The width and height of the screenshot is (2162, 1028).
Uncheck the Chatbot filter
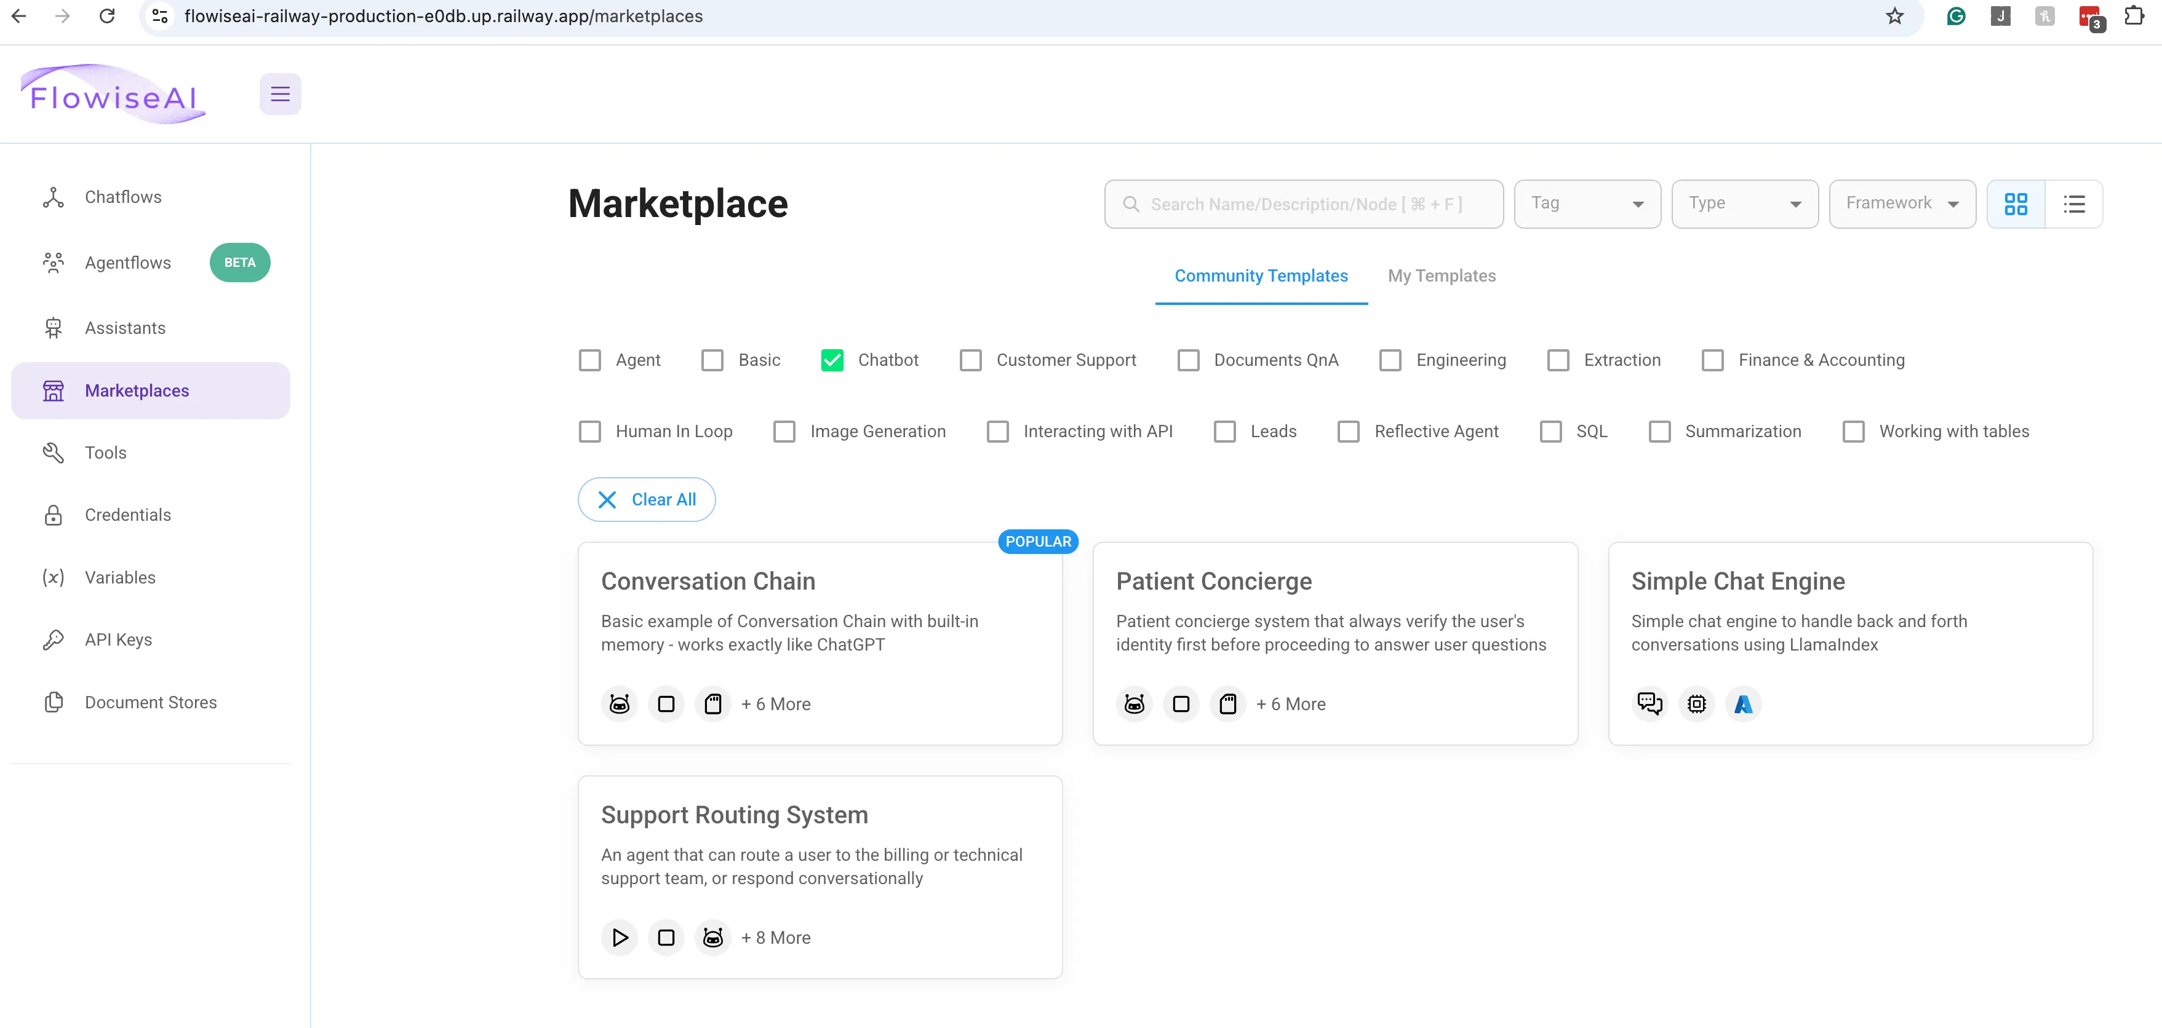[x=832, y=360]
